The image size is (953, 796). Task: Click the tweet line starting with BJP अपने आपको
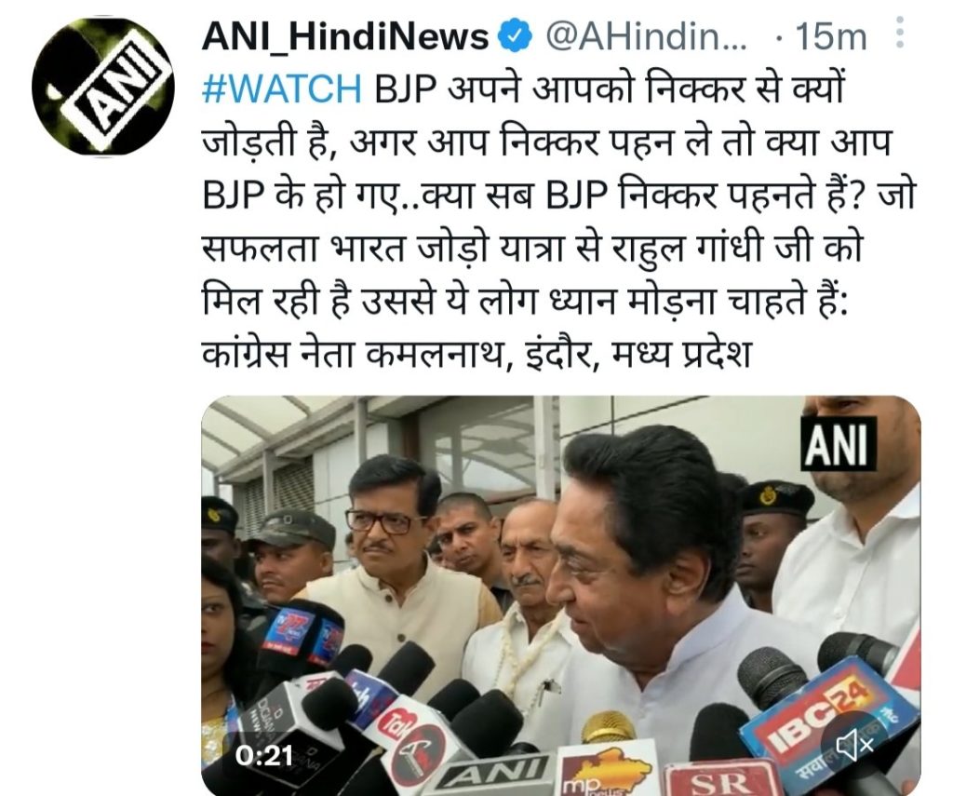click(523, 90)
